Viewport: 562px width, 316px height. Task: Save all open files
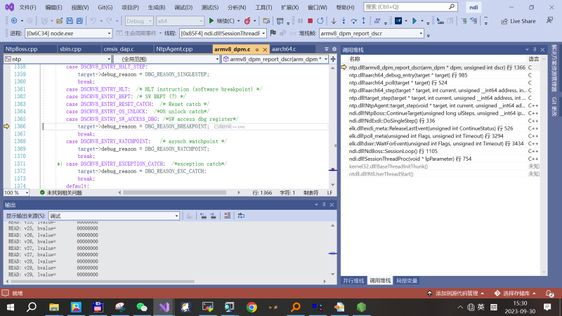click(79, 21)
